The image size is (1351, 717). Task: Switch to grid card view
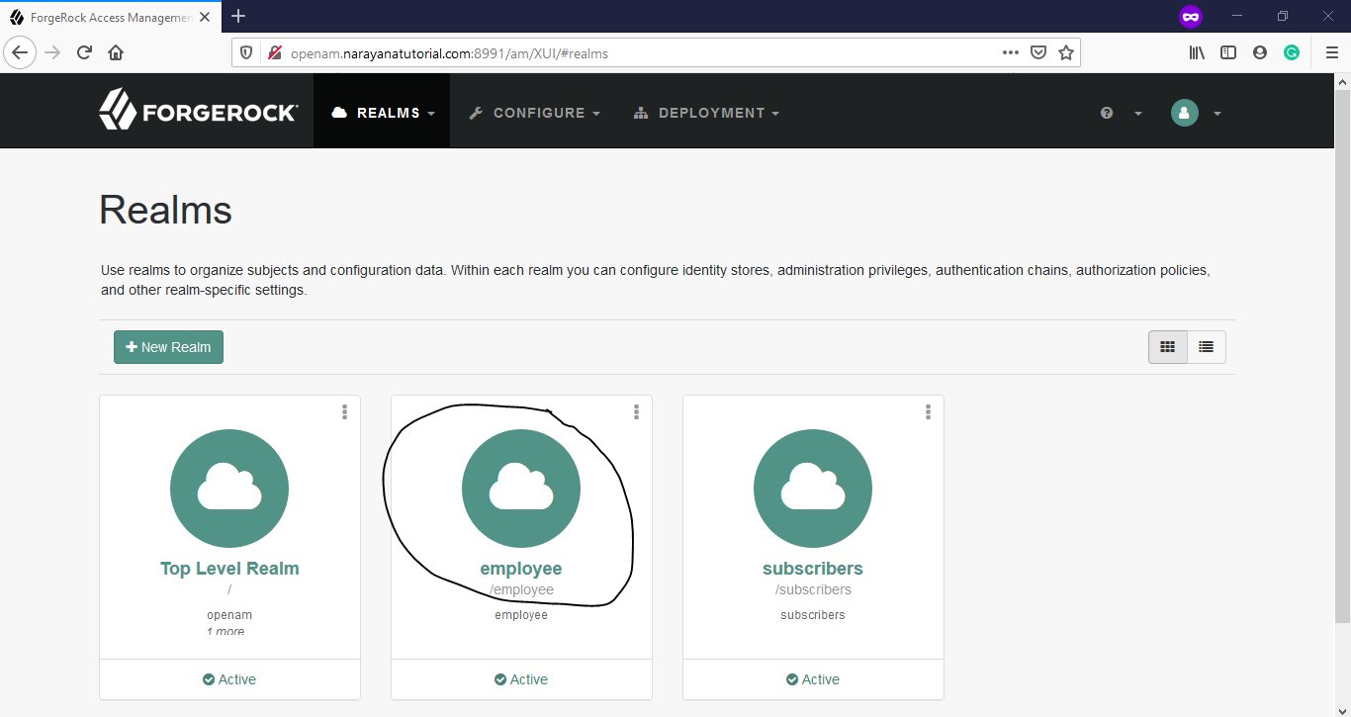point(1167,347)
